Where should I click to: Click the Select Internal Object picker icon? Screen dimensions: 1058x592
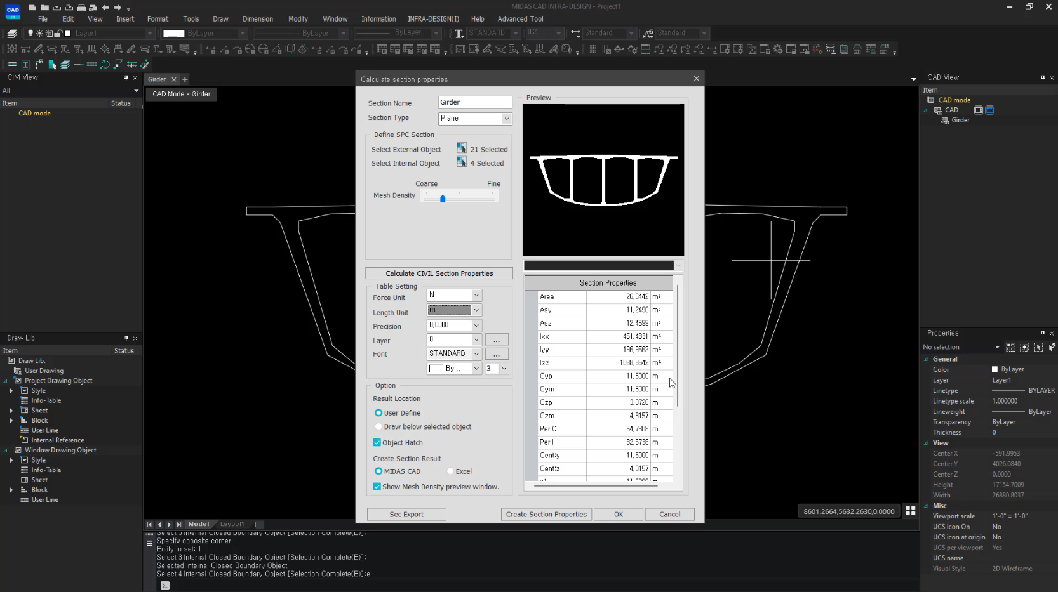[x=461, y=162]
